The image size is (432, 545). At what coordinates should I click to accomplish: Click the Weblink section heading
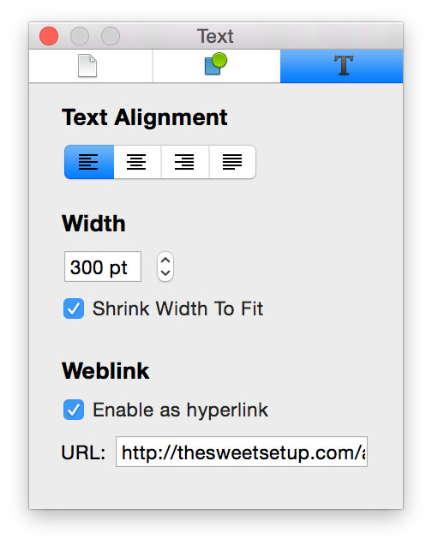click(x=105, y=371)
